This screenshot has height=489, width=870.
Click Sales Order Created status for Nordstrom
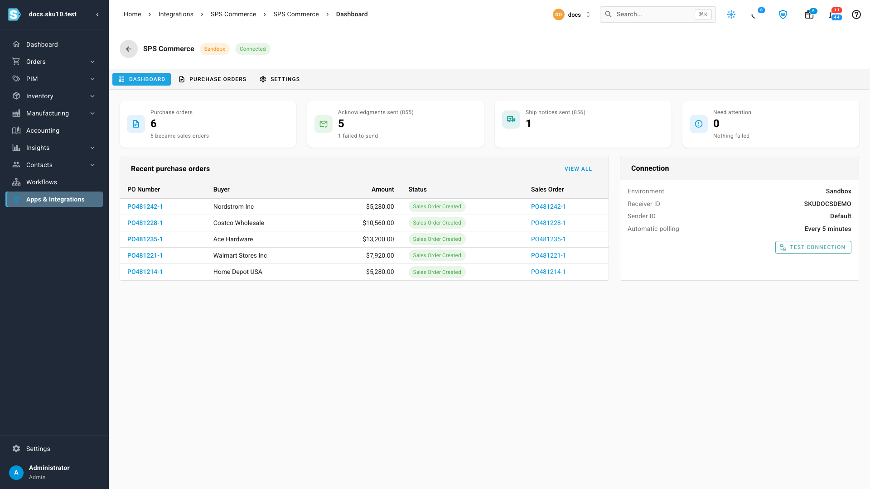point(437,206)
